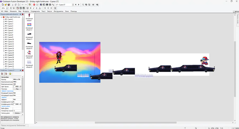
Task: Open the Файл menu
Action: tap(6, 11)
